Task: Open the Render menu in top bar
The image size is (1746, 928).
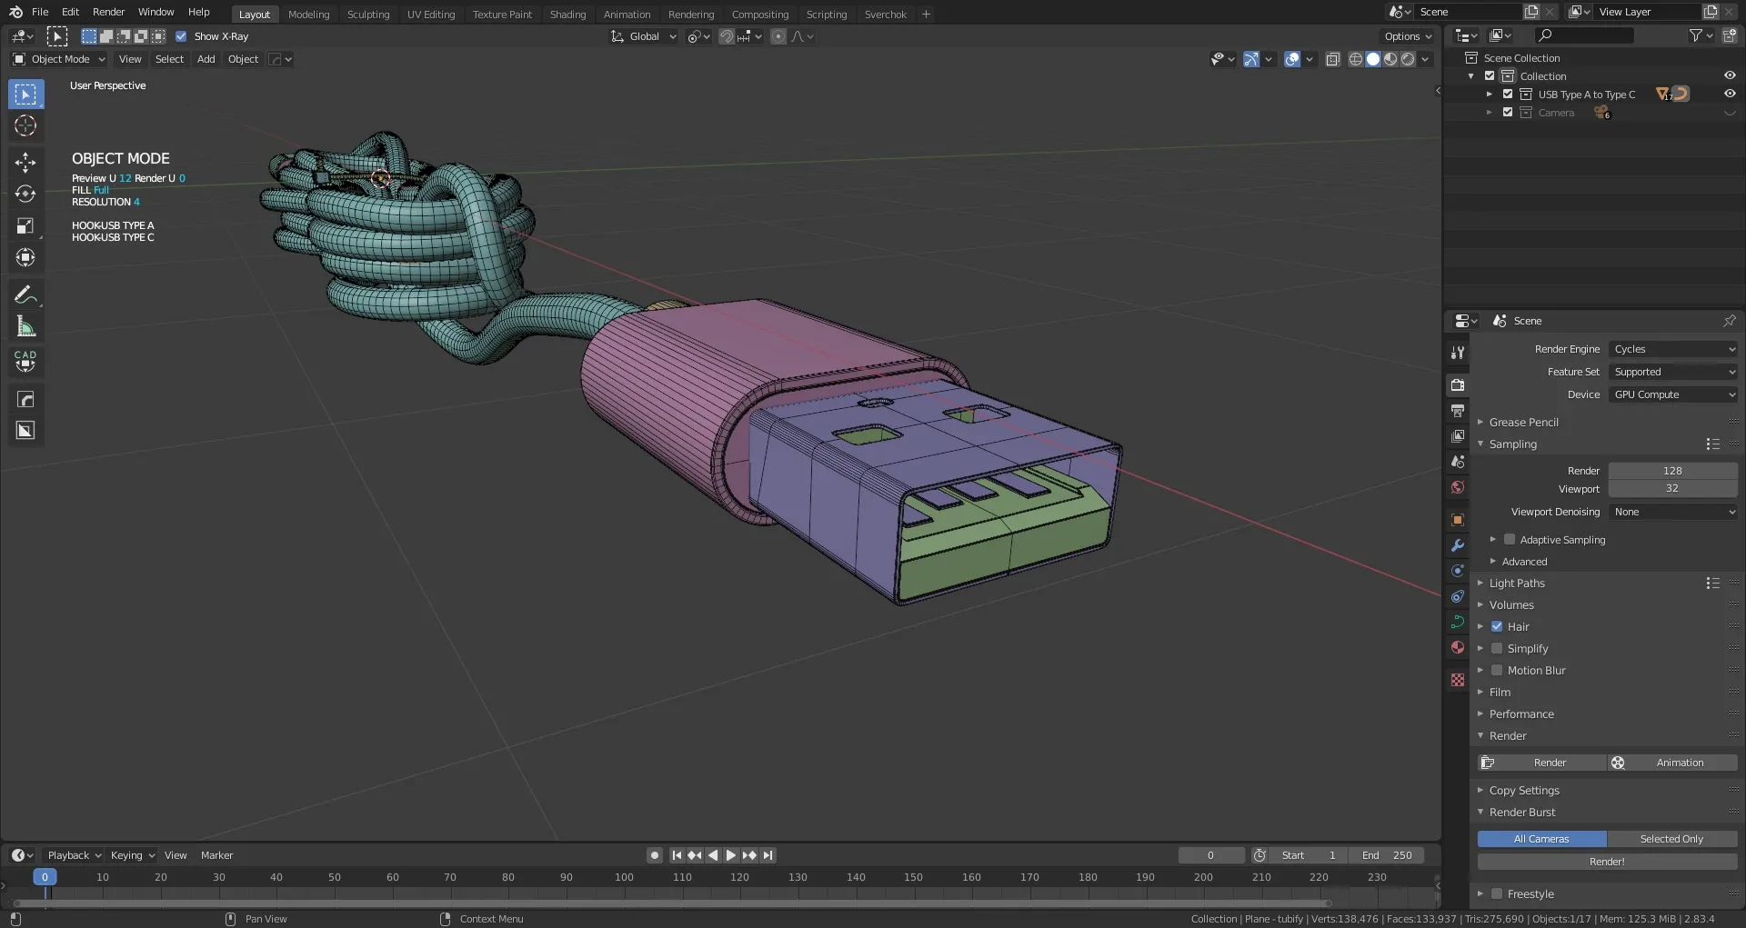Action: [x=108, y=12]
